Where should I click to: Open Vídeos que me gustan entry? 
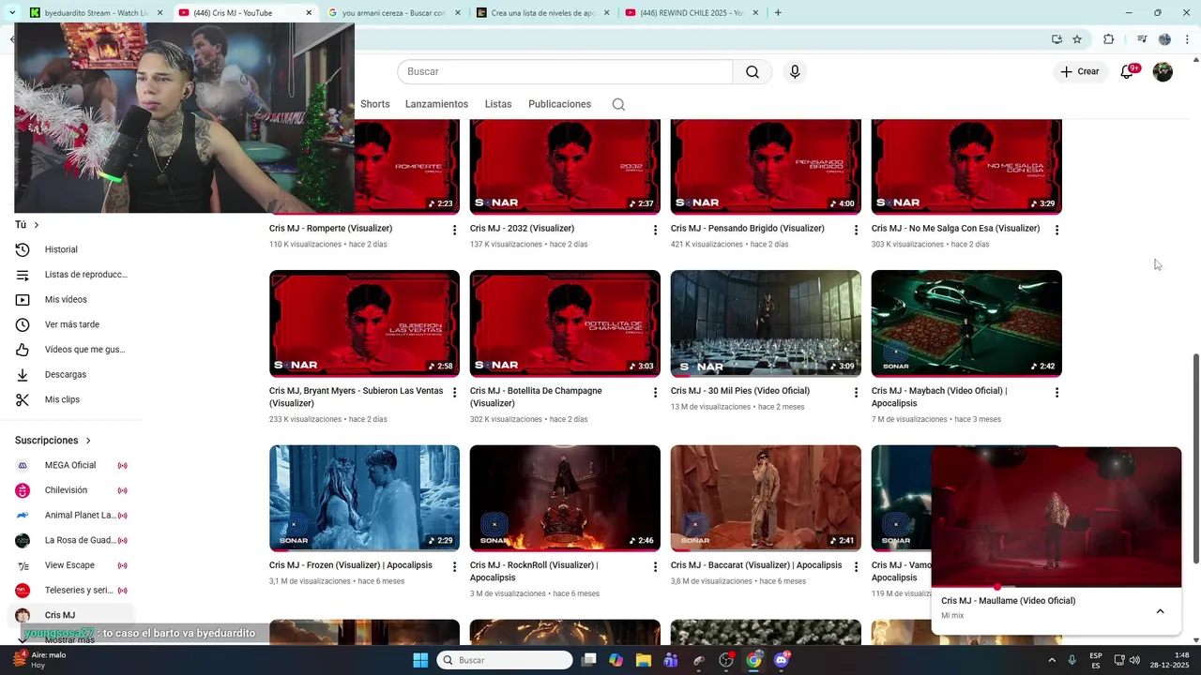(x=73, y=350)
